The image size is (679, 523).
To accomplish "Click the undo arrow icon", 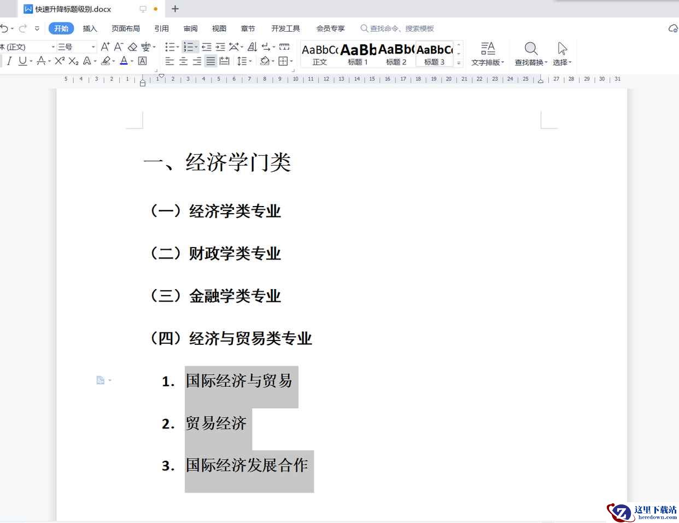I will 4,28.
